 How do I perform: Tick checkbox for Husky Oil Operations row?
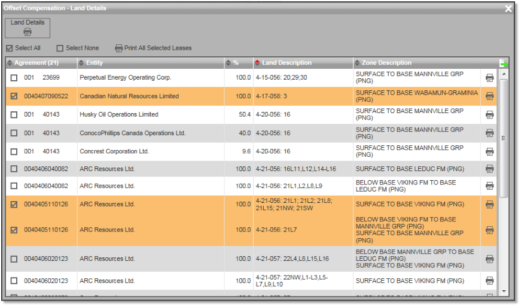(14, 115)
